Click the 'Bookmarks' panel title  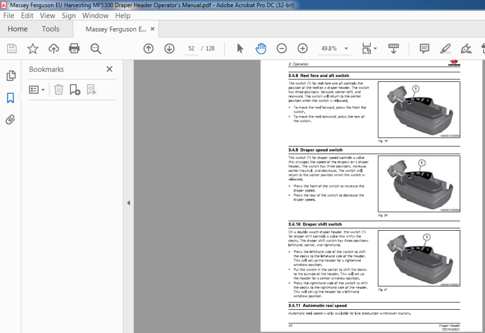(47, 69)
